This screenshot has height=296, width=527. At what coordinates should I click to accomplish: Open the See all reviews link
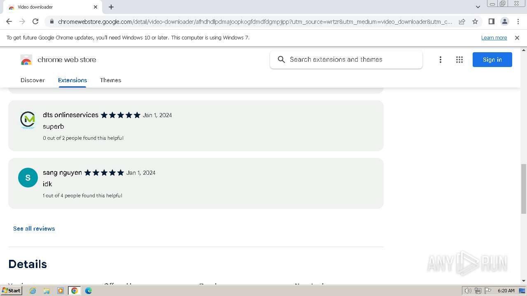pos(34,229)
